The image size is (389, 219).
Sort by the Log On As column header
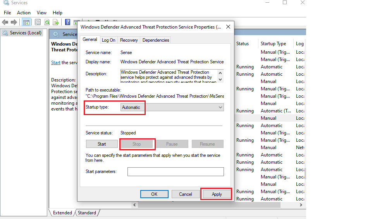299,44
